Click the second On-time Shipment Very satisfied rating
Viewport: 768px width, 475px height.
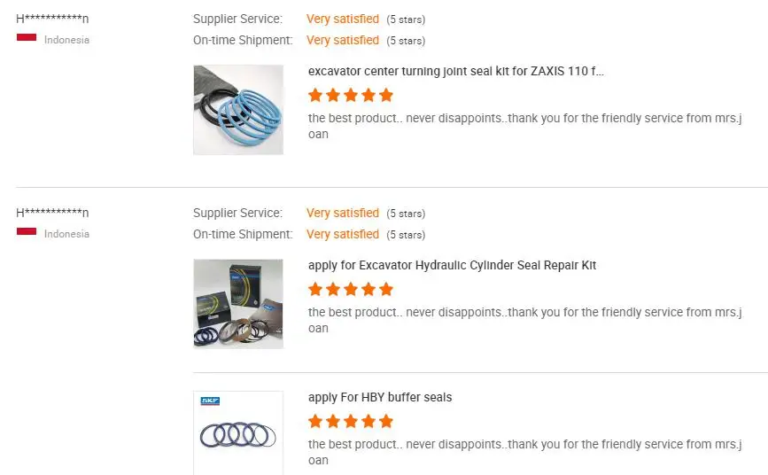(343, 234)
